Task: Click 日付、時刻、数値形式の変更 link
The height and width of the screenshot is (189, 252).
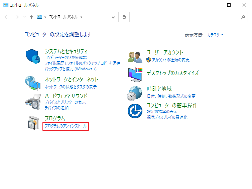Action: point(171,96)
